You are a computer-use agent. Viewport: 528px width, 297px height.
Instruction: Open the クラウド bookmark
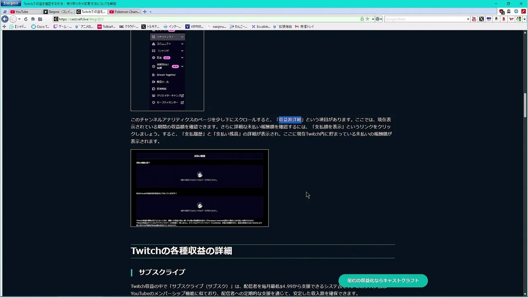129,26
